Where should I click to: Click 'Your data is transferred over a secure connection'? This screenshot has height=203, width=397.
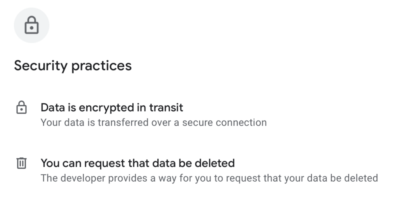(154, 123)
